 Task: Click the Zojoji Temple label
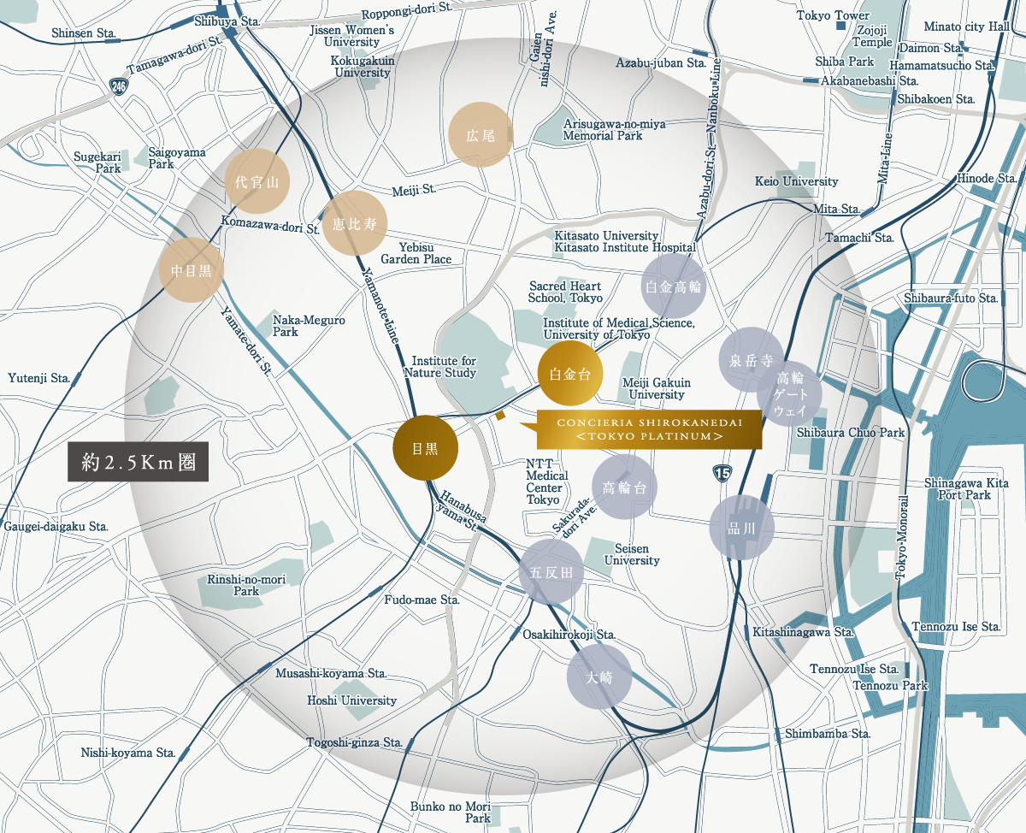pos(872,35)
